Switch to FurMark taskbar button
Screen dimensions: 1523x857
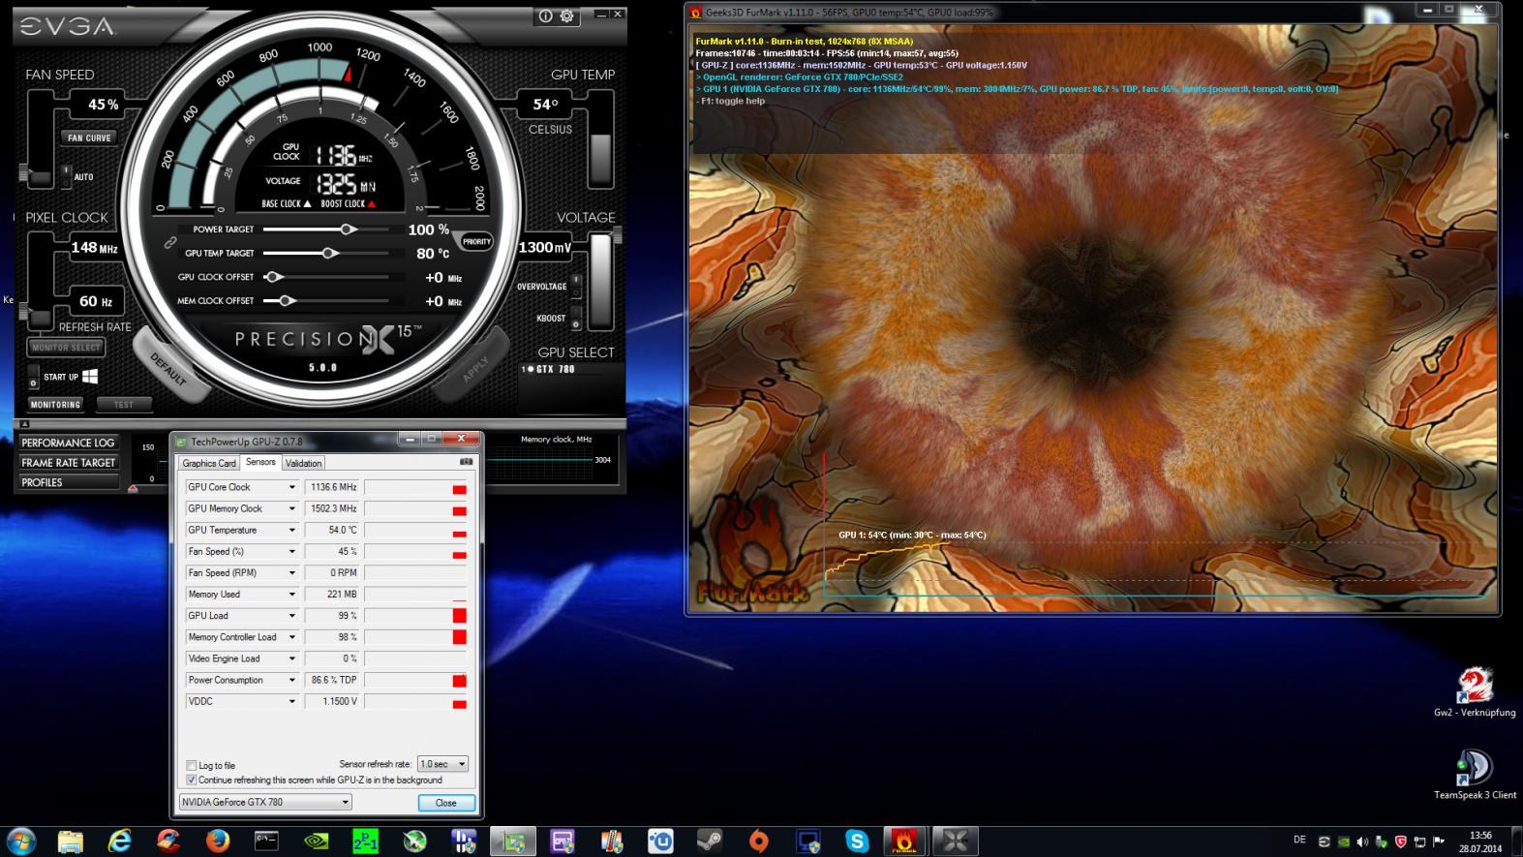pos(906,841)
